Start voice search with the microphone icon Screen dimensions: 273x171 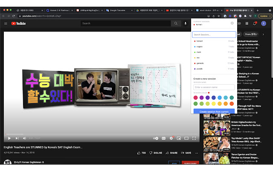[x=186, y=24]
